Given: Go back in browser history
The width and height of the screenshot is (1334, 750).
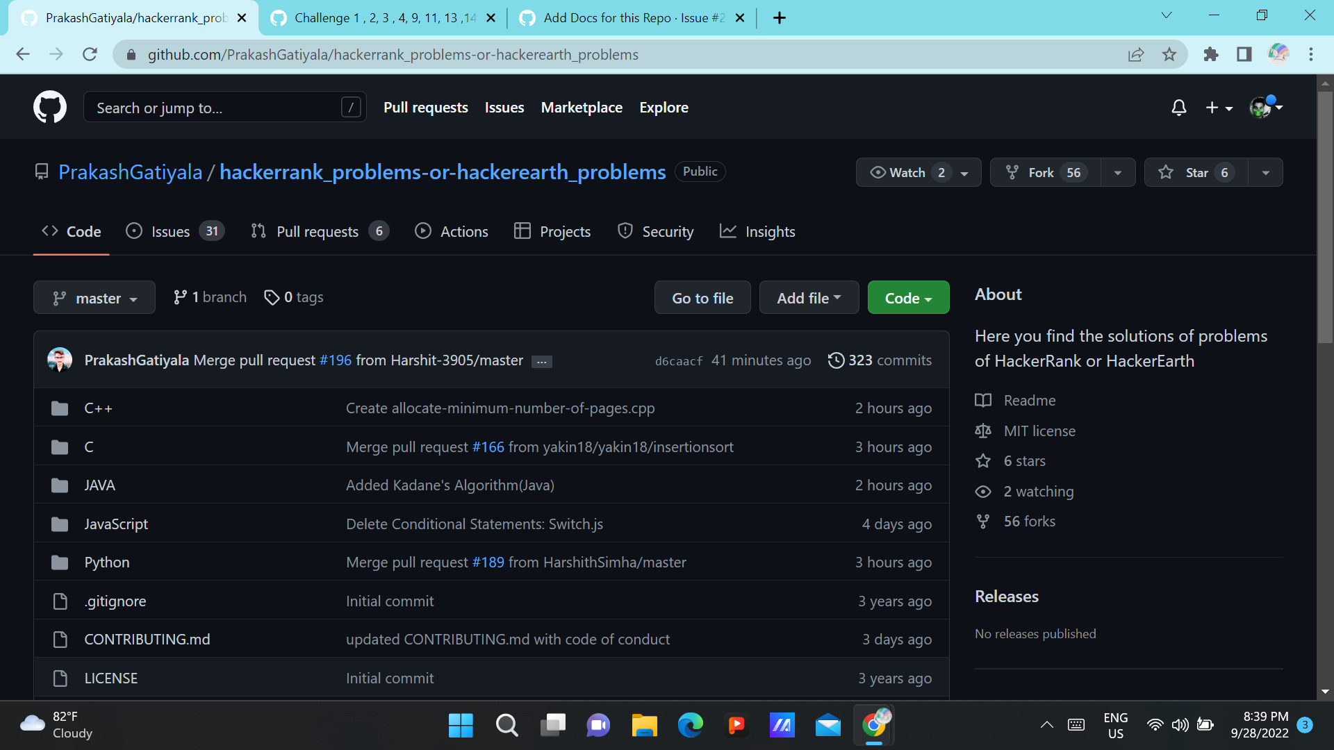Looking at the screenshot, I should pos(23,54).
